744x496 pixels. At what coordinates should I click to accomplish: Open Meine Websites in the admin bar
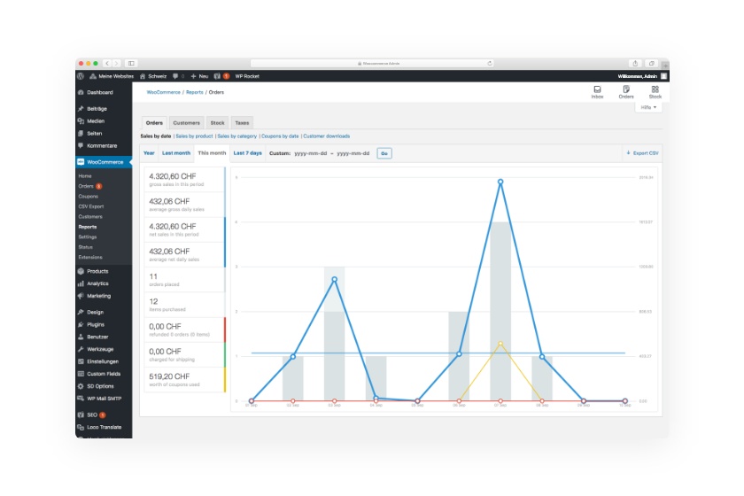tap(112, 76)
